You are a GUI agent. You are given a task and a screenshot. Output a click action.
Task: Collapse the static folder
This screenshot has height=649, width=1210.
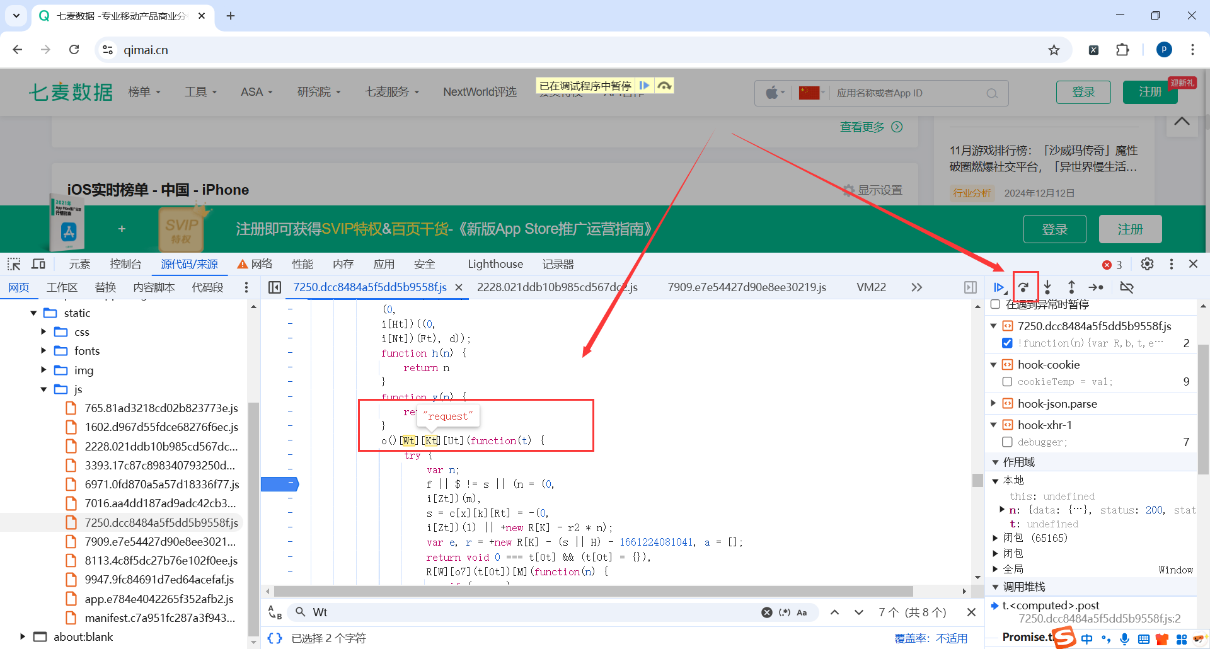coord(33,313)
